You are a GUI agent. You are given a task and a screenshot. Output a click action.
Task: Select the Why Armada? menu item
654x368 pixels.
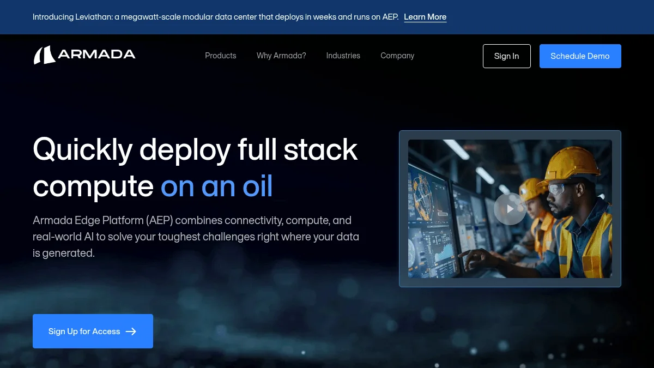[281, 56]
